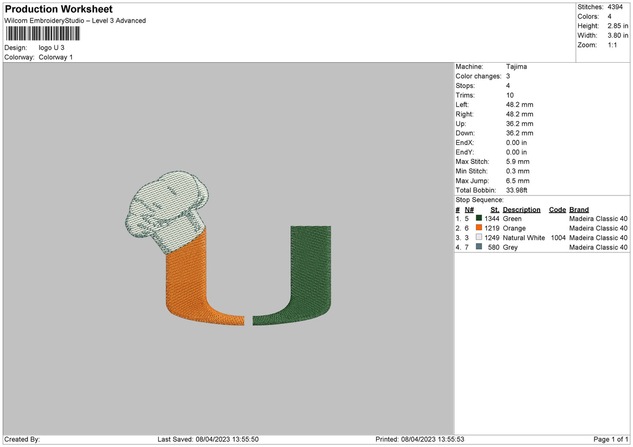Click the 'Production Worksheet' title
The width and height of the screenshot is (633, 447).
click(x=59, y=9)
